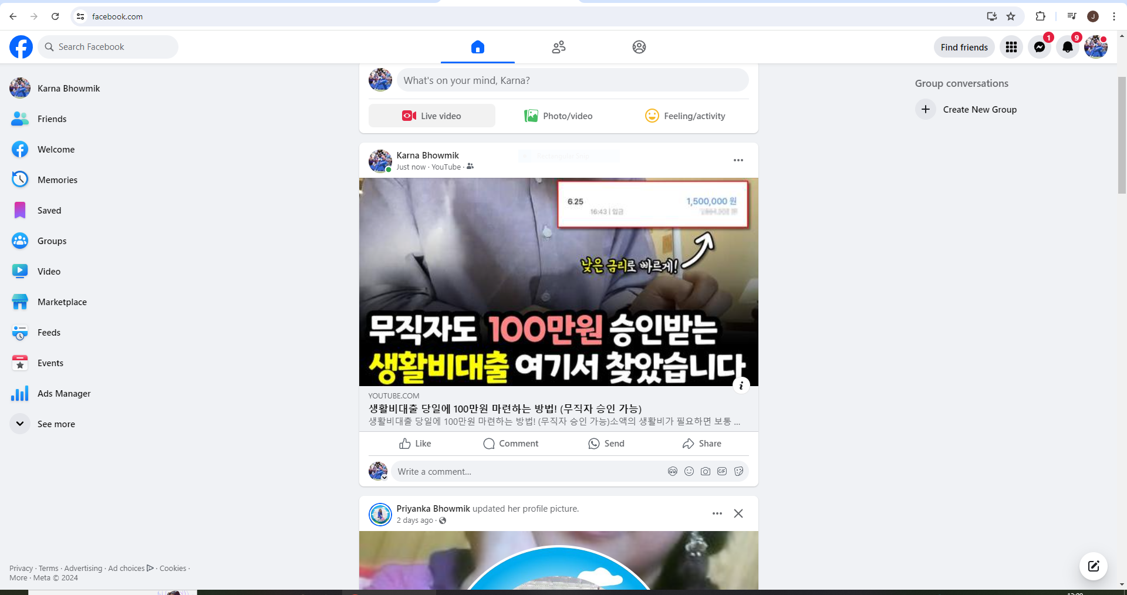Screen dimensions: 1127x595
Task: Go back in browser
Action: click(x=13, y=16)
